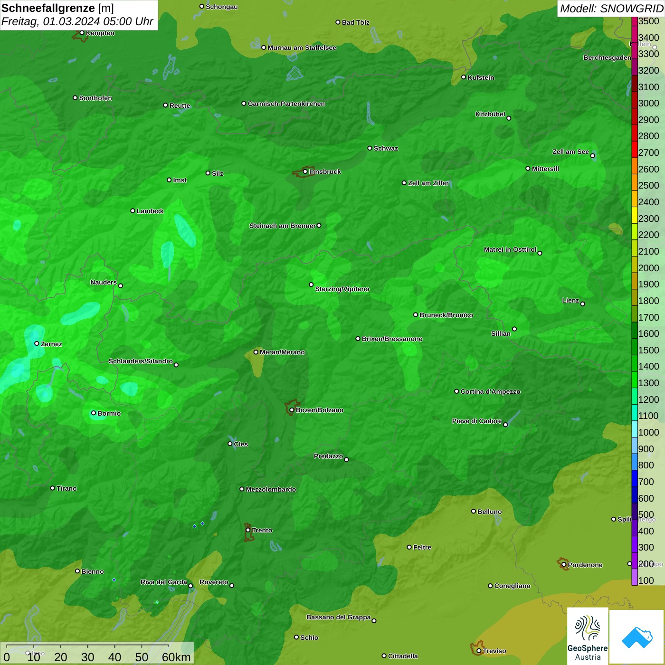Screen dimensions: 665x665
Task: Click the Innsbruck city marker
Action: tap(305, 171)
